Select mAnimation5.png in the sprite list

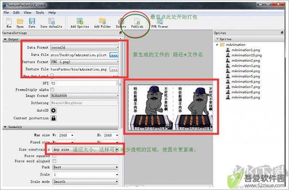coord(246,76)
